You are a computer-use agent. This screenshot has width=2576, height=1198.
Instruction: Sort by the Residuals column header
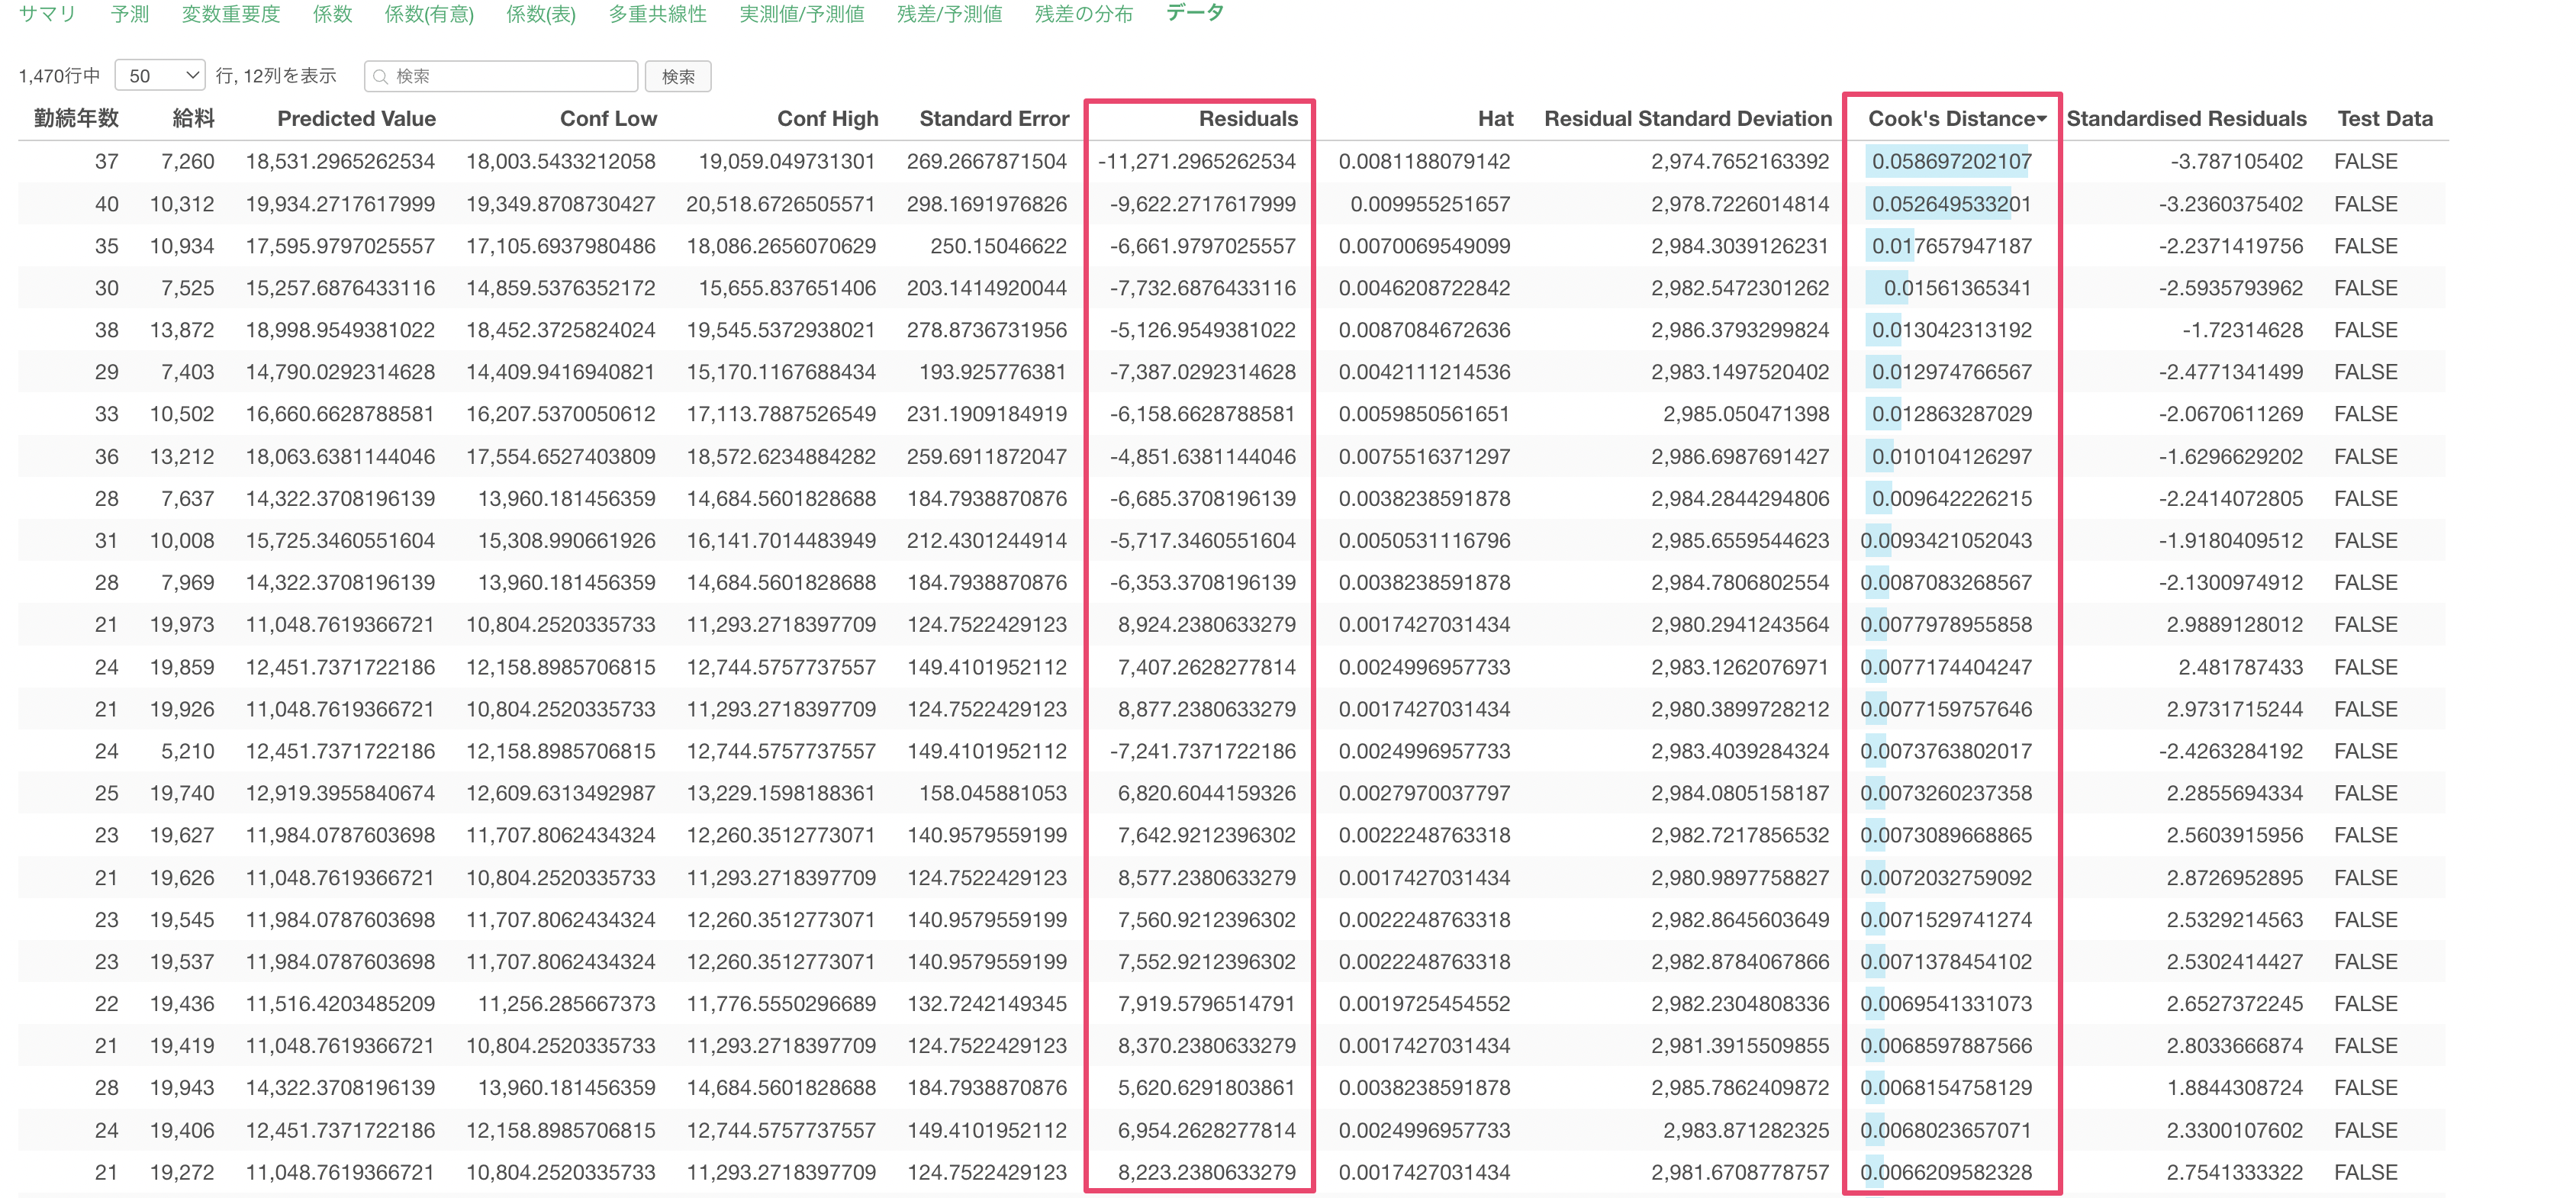pos(1248,118)
